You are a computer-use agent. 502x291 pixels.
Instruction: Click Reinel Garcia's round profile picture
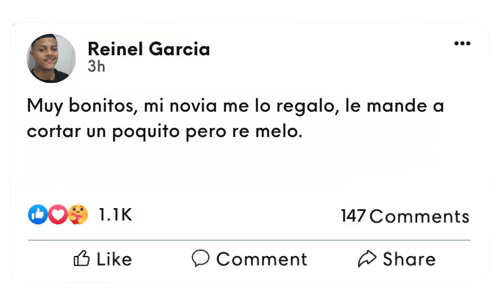51,58
